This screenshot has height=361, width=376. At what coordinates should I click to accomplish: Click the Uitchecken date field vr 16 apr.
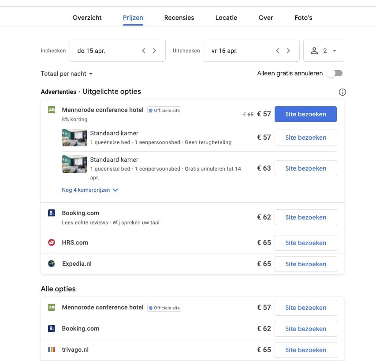(252, 51)
